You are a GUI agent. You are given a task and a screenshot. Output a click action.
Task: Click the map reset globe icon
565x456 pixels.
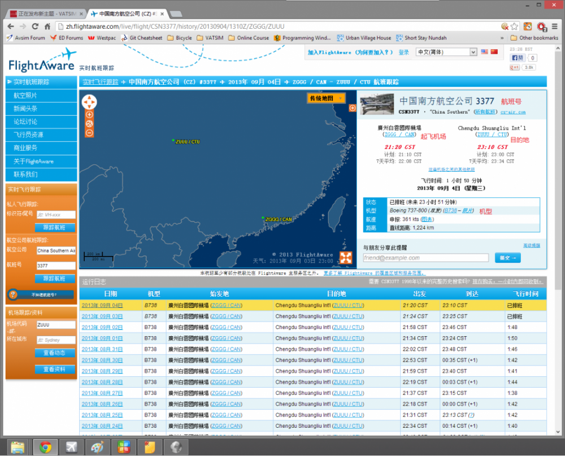(x=89, y=124)
